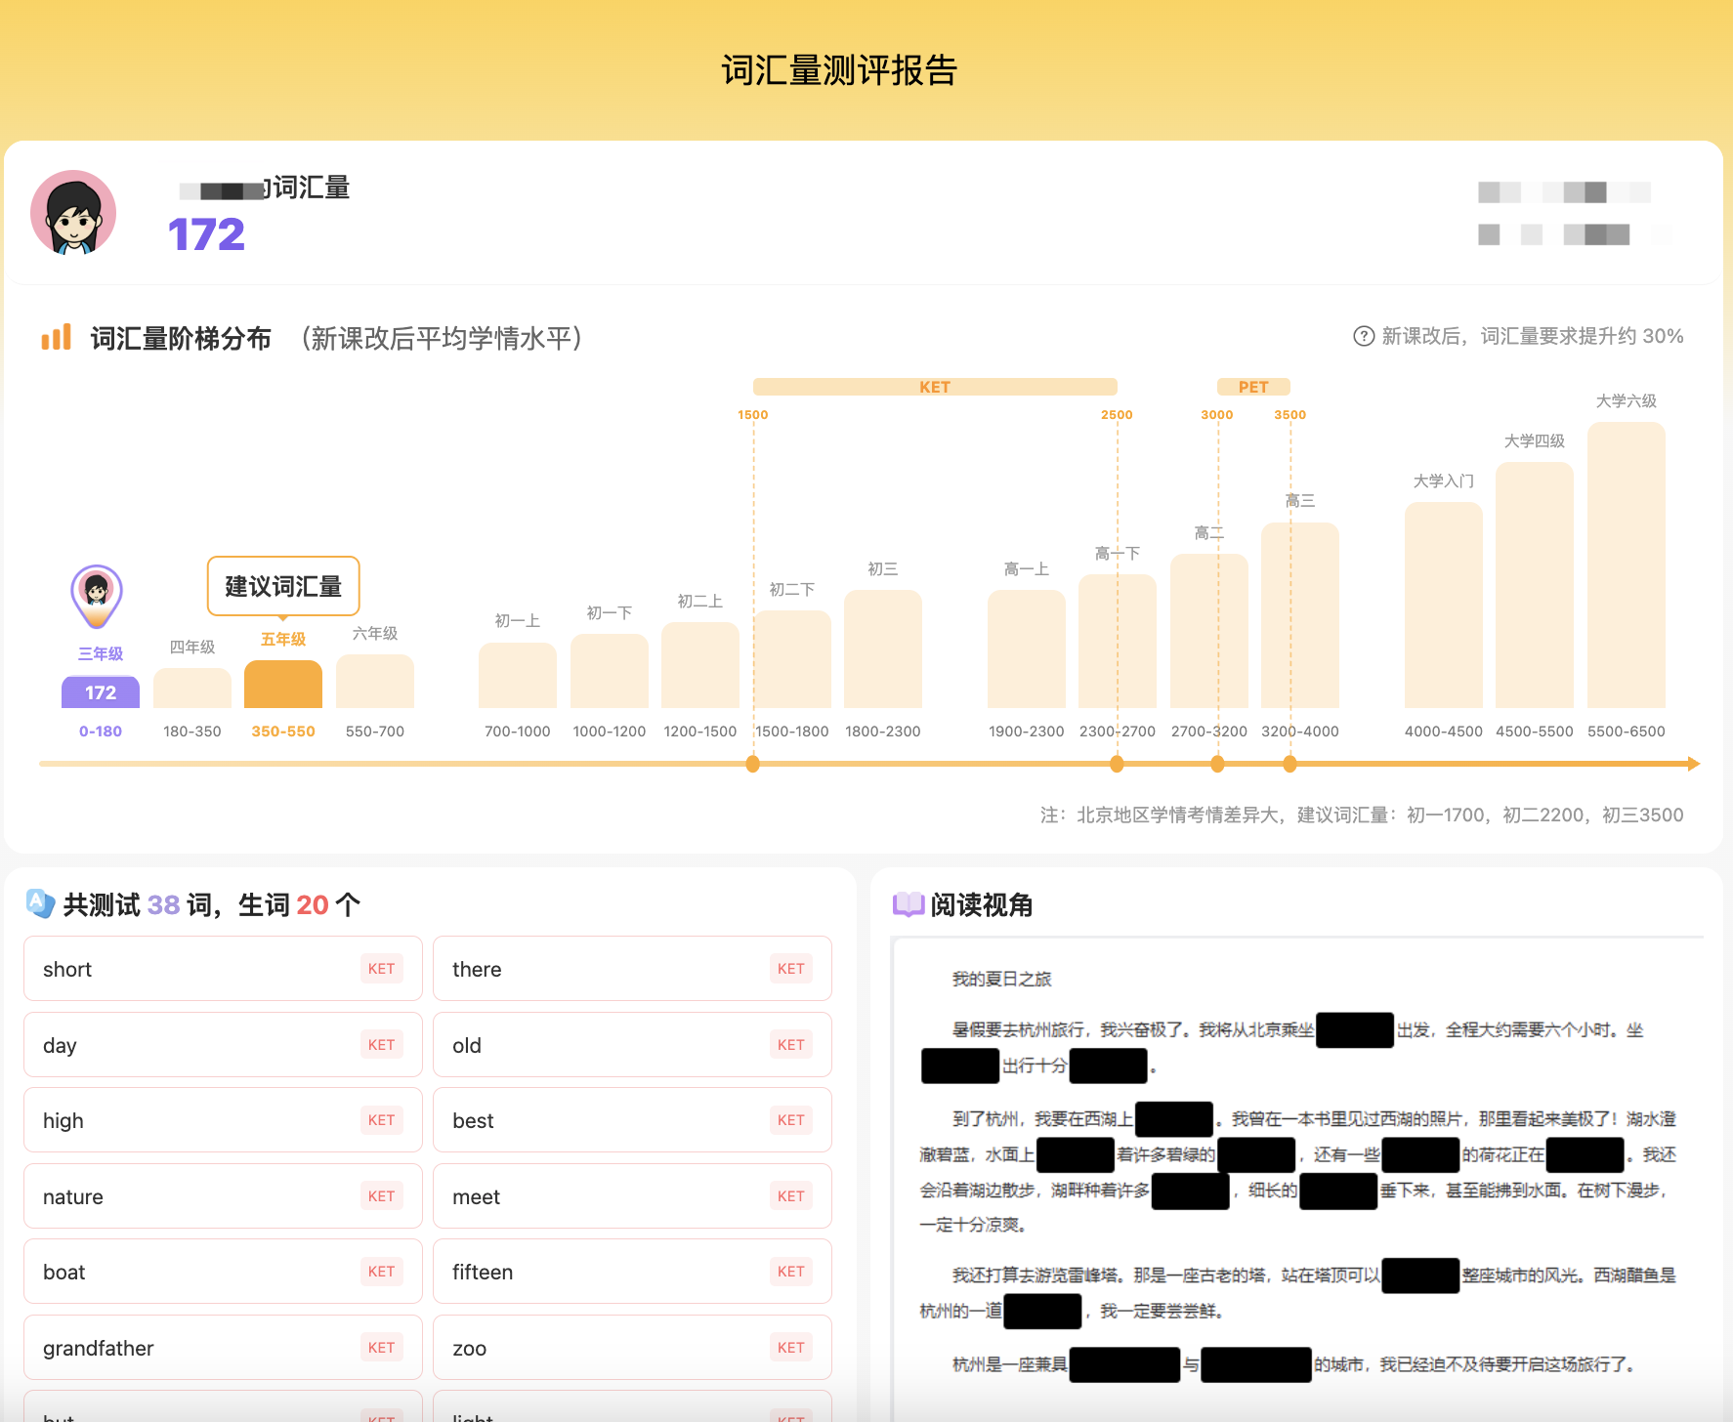Click the 四年级 bar
1733x1422 pixels.
[192, 688]
